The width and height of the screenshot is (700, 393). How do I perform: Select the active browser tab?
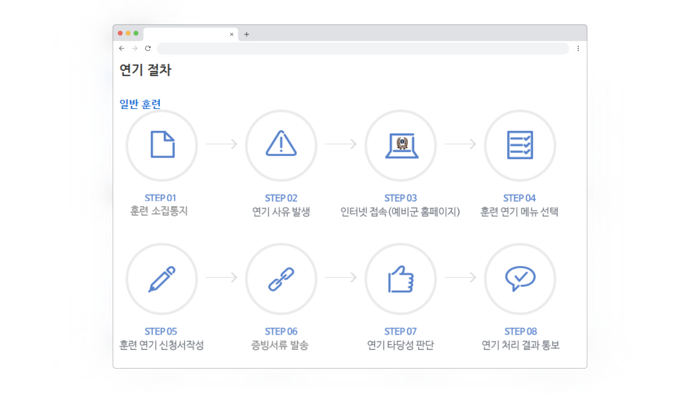point(186,34)
